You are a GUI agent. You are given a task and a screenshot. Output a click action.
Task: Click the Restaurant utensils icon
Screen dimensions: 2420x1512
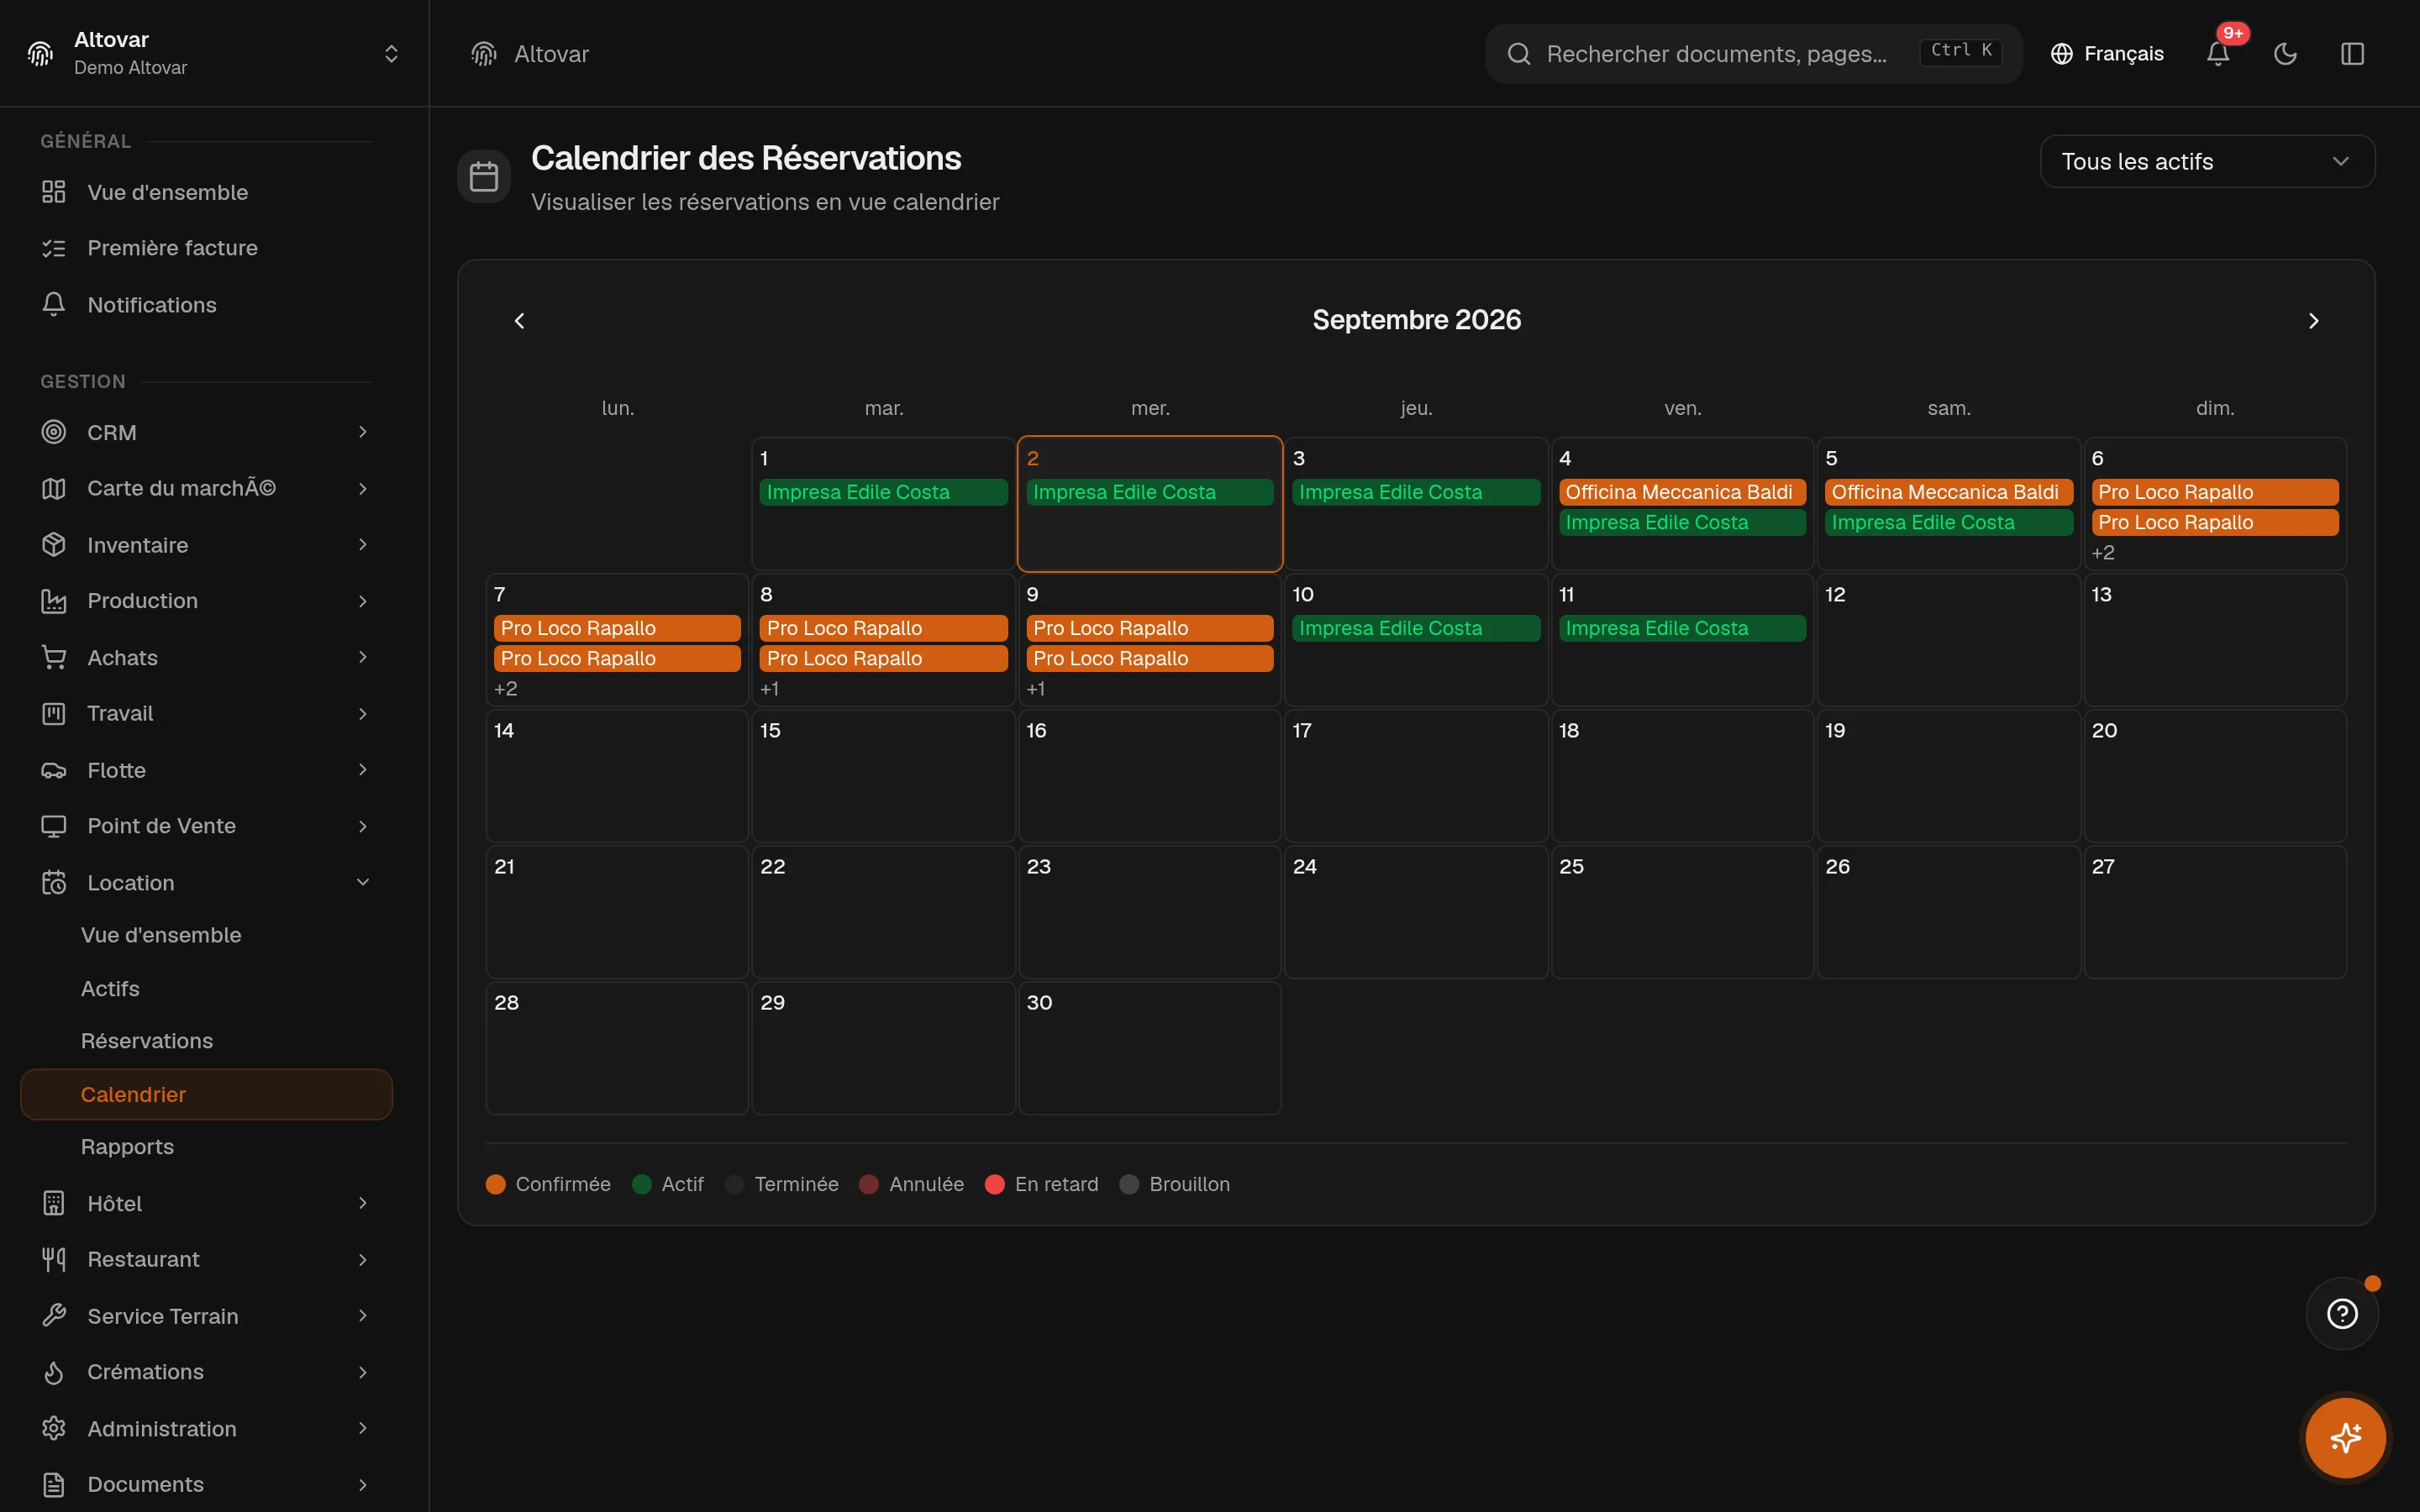54,1259
